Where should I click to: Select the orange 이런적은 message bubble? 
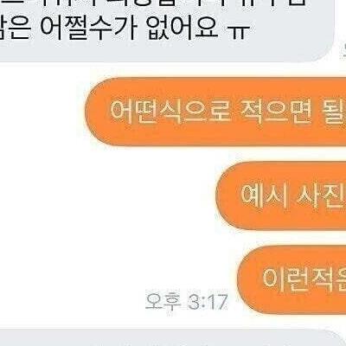[x=292, y=279]
